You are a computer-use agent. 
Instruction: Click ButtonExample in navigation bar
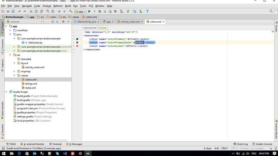click(x=13, y=17)
